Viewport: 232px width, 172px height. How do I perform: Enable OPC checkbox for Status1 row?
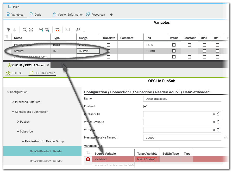tap(205, 51)
